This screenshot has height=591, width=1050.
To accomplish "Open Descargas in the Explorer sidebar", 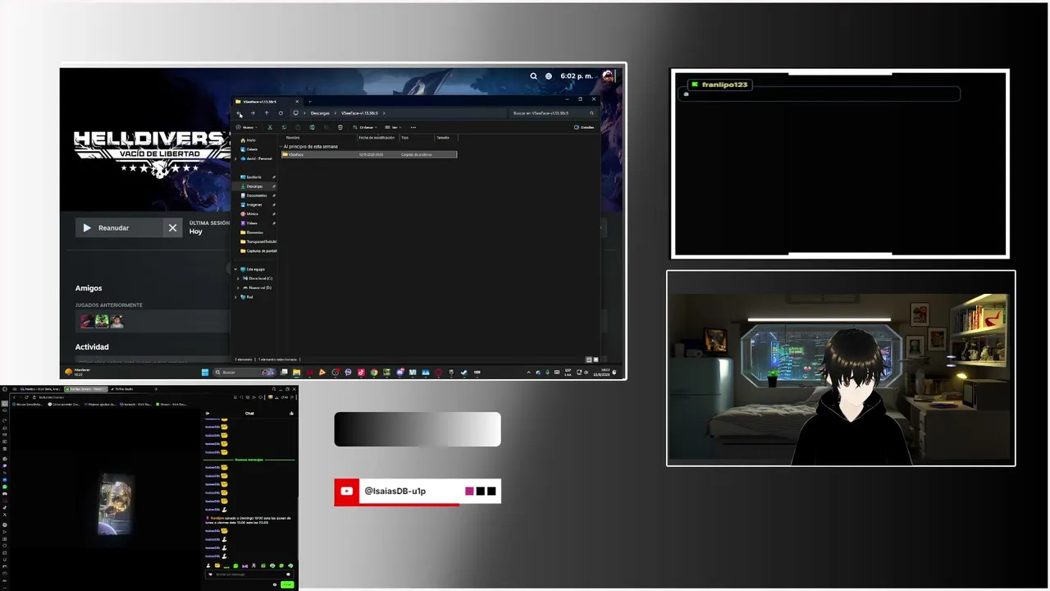I will 255,186.
